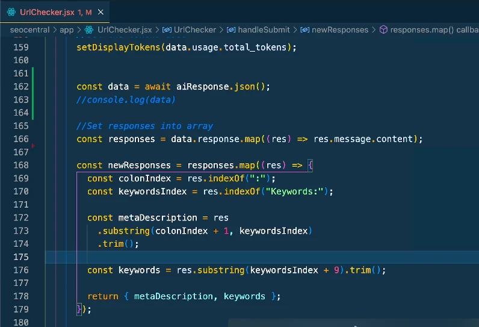Open the handleSubmit breadcrumb label

pyautogui.click(x=264, y=30)
